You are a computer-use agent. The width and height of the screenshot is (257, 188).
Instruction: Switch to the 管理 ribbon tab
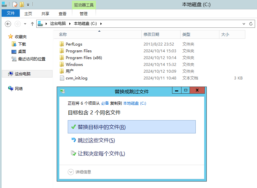84,14
